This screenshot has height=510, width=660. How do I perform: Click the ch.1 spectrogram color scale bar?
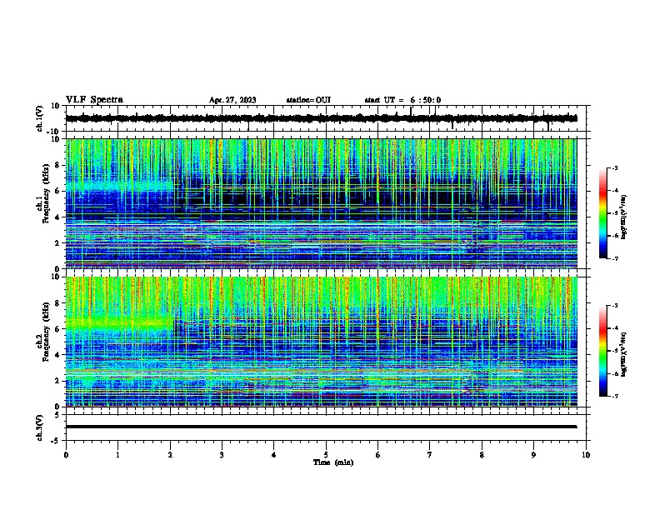click(x=603, y=213)
